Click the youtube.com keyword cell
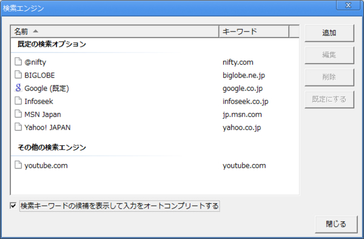 (244, 166)
